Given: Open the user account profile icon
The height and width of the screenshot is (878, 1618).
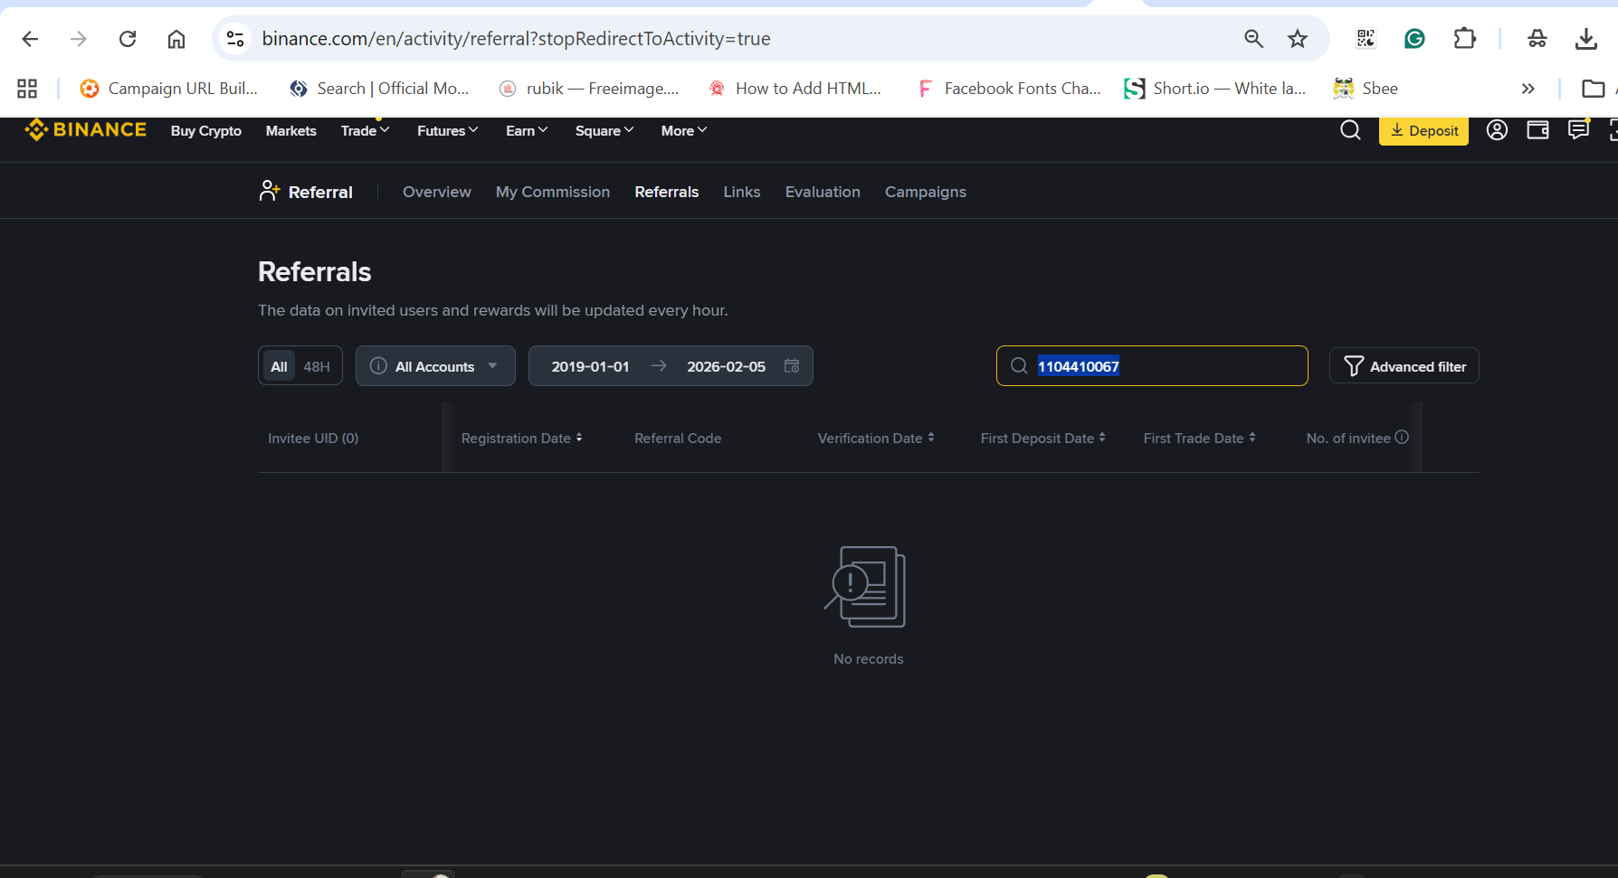Looking at the screenshot, I should [1497, 130].
